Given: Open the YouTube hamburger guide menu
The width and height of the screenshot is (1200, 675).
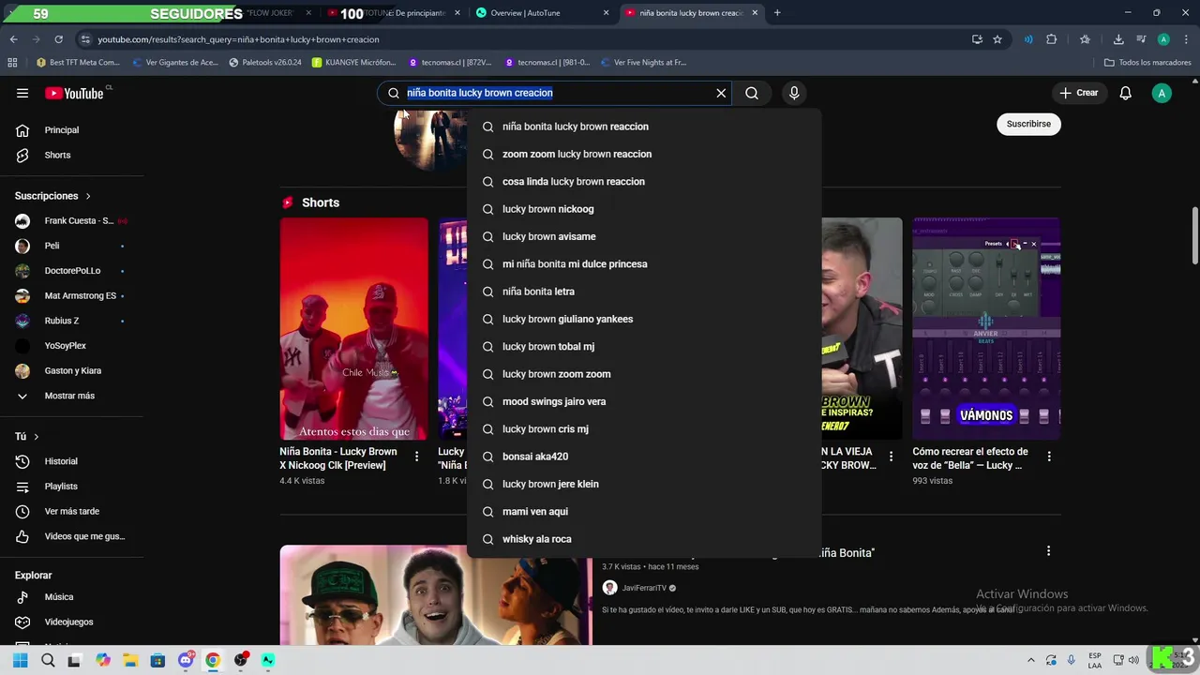Looking at the screenshot, I should [x=22, y=93].
